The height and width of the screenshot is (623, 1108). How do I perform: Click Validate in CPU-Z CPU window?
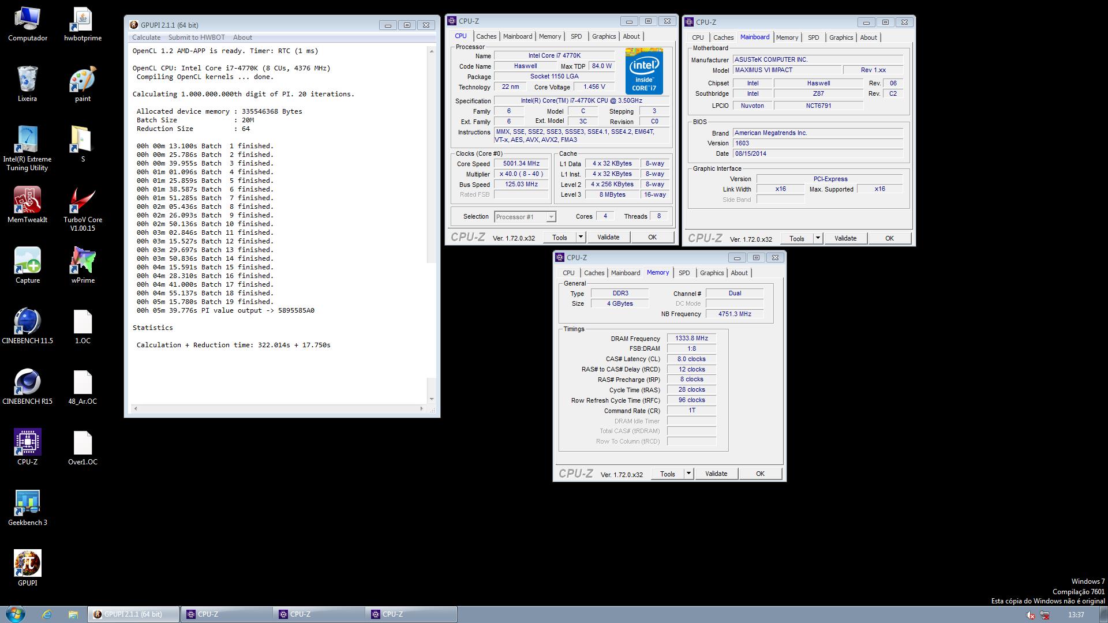tap(608, 237)
